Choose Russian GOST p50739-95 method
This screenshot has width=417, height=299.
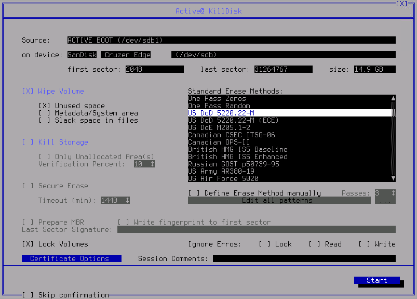tap(290, 164)
